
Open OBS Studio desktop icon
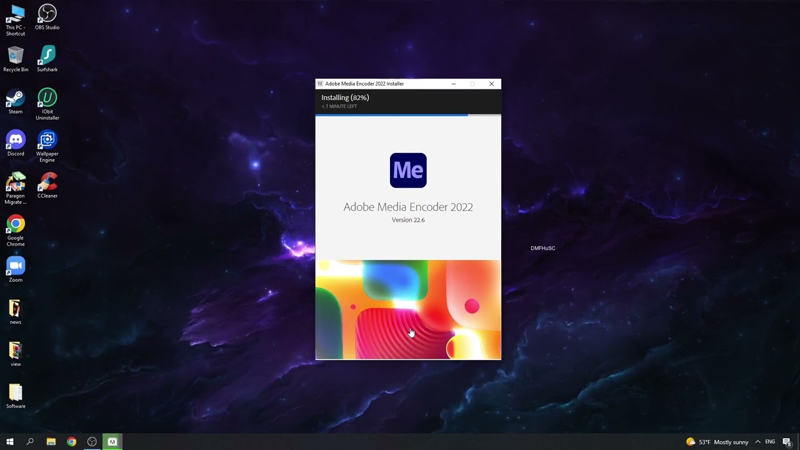47,17
